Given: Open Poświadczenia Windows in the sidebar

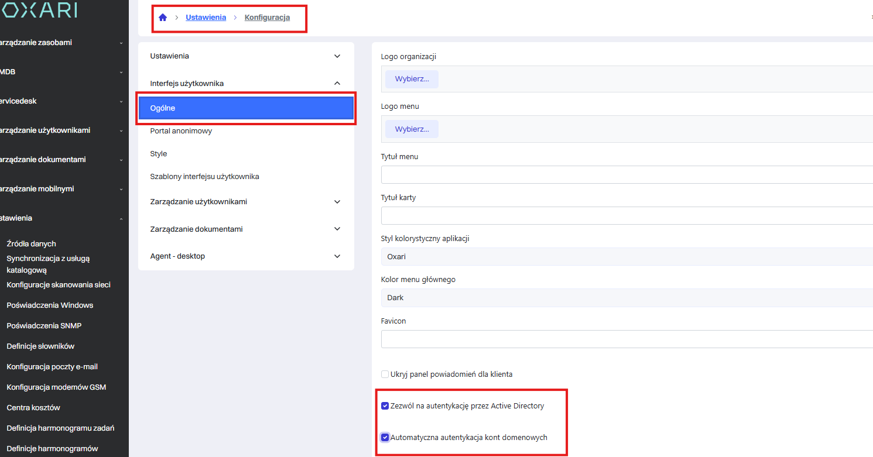Looking at the screenshot, I should [x=50, y=305].
